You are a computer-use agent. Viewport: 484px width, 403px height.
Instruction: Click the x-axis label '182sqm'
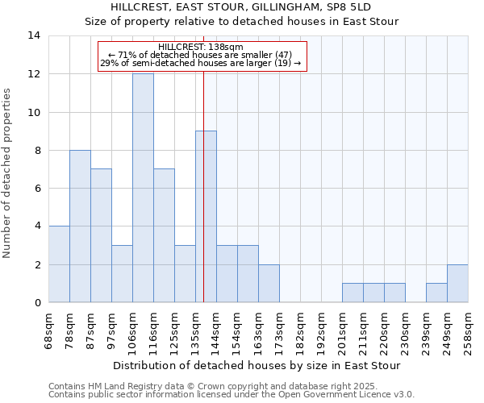point(299,334)
